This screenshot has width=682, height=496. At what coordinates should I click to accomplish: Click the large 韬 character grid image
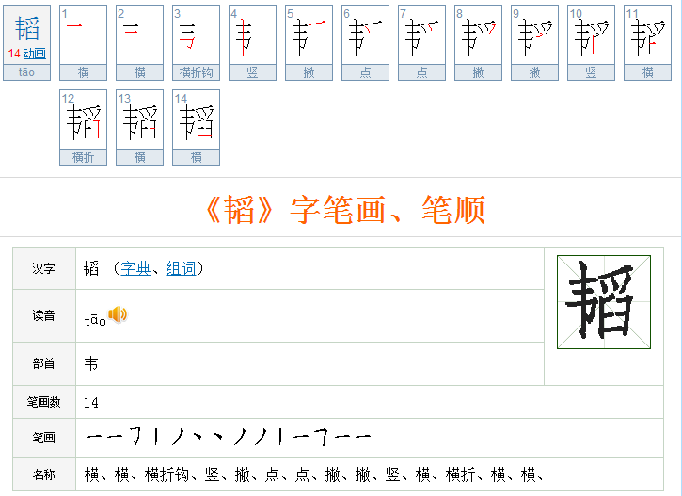(x=604, y=302)
